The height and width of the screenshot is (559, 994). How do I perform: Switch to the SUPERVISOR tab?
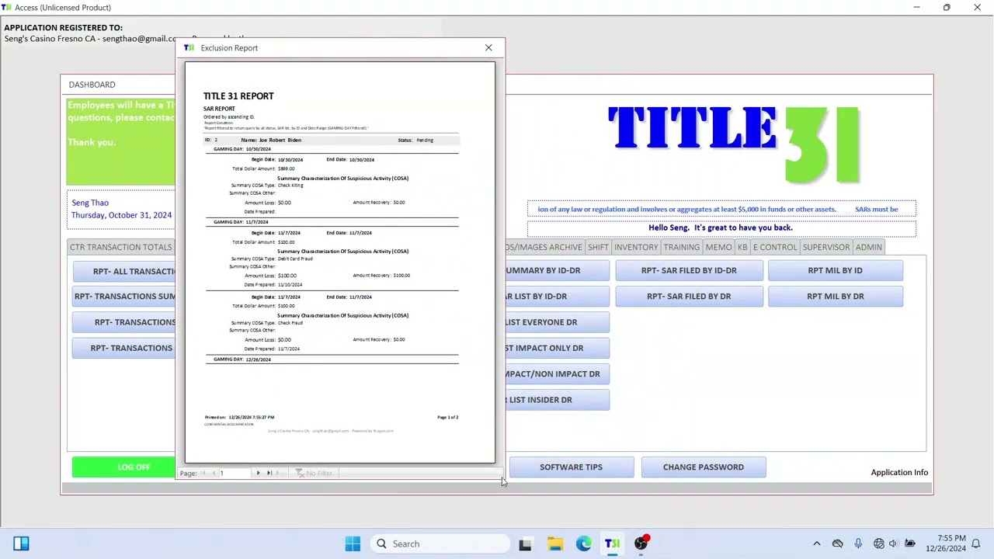pyautogui.click(x=826, y=247)
